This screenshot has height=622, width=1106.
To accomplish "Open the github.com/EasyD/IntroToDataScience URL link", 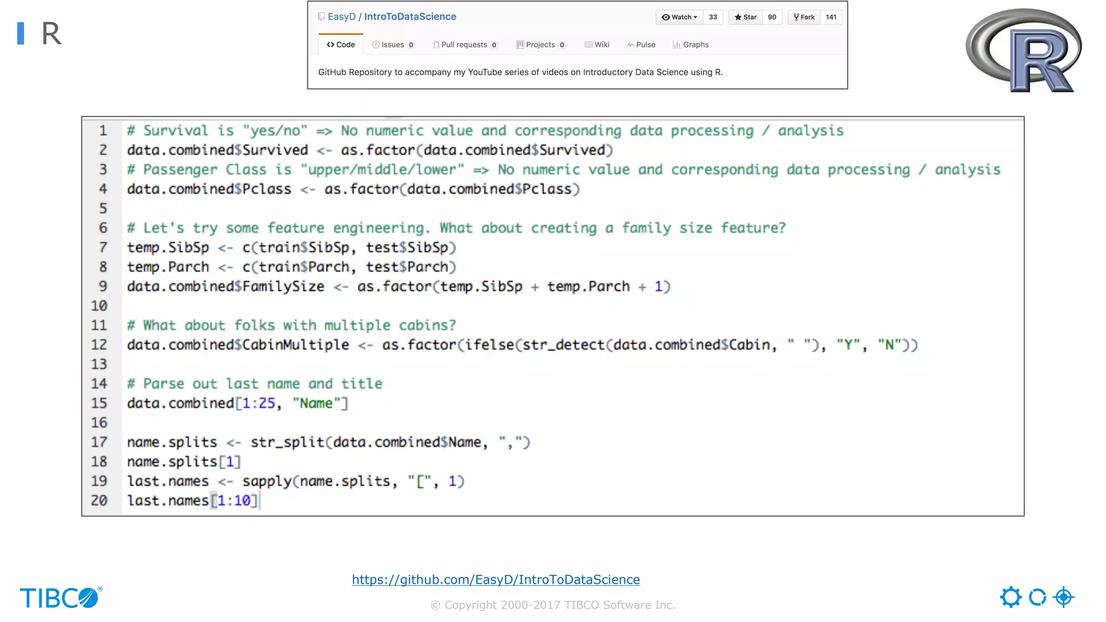I will (496, 579).
